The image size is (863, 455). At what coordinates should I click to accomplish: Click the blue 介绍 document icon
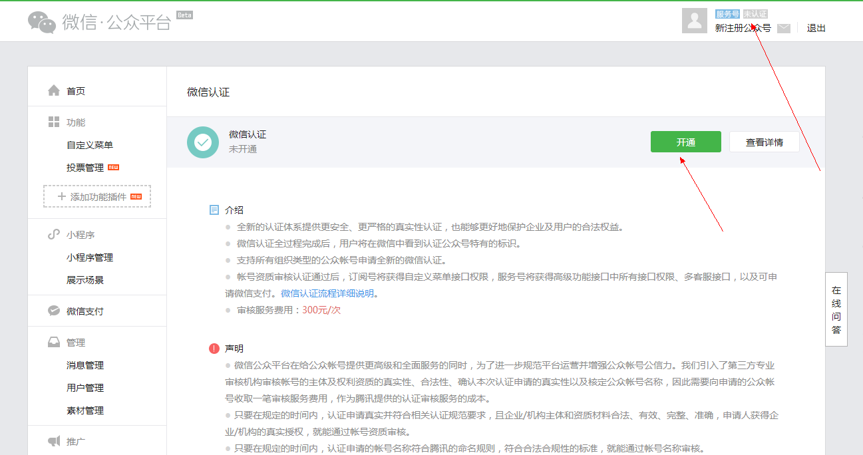(214, 210)
